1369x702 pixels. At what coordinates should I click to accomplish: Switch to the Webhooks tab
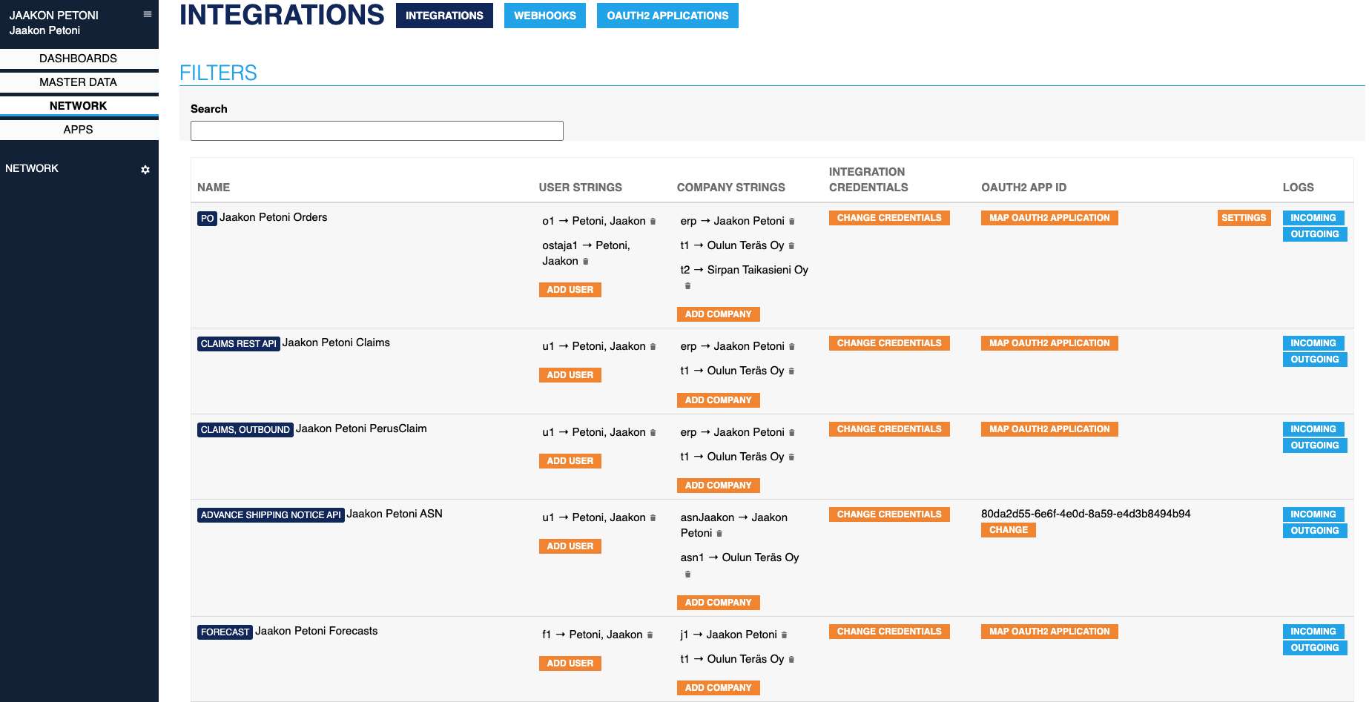pyautogui.click(x=544, y=16)
